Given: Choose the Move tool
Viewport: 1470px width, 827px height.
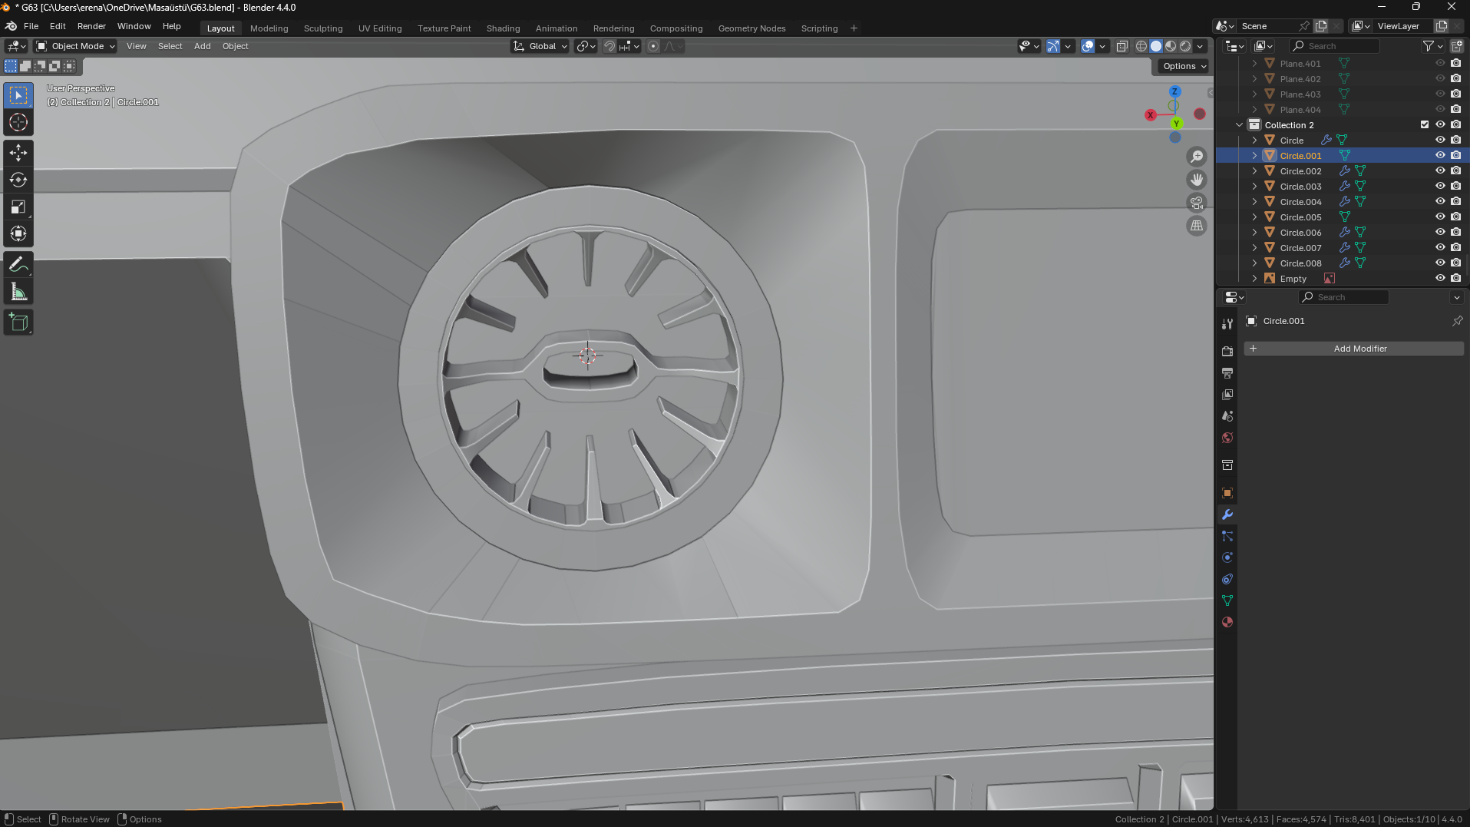Looking at the screenshot, I should pyautogui.click(x=18, y=153).
